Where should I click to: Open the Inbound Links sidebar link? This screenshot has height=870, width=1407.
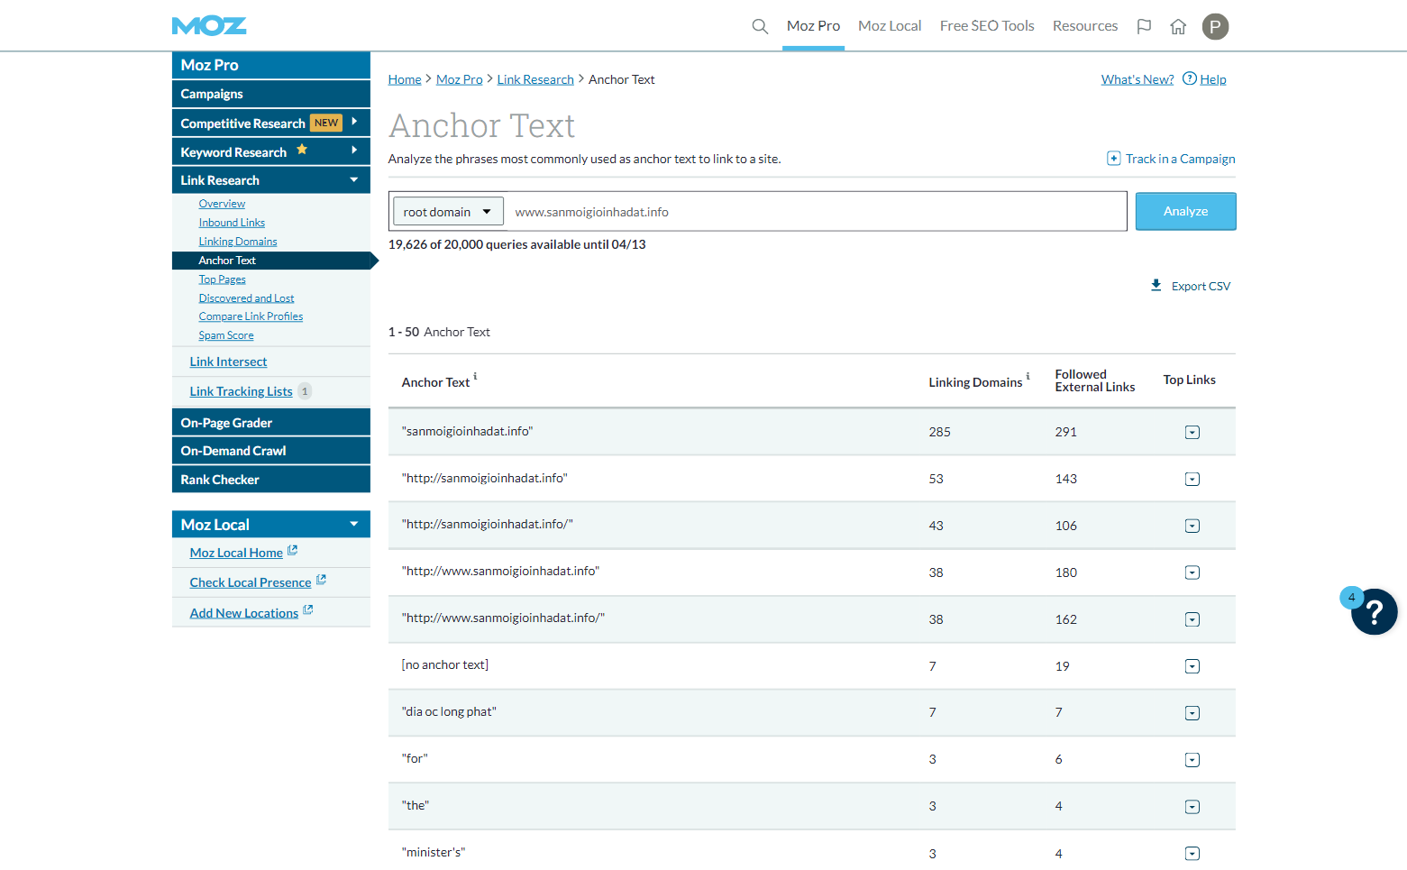click(232, 223)
